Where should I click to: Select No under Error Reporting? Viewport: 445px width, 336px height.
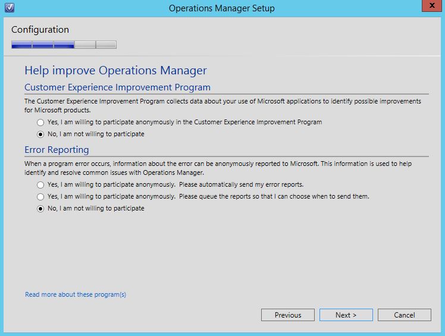(40, 208)
